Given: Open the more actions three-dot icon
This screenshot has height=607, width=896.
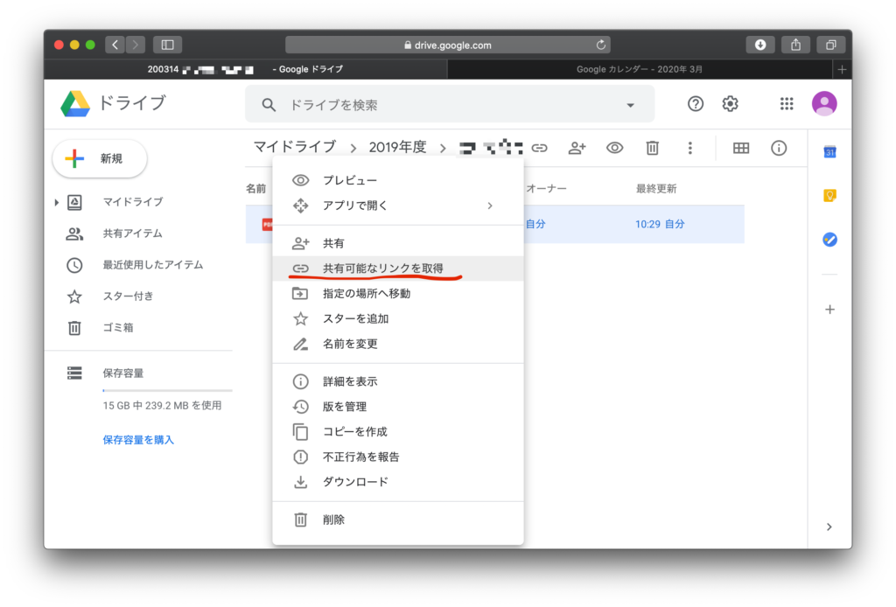Looking at the screenshot, I should click(x=690, y=148).
